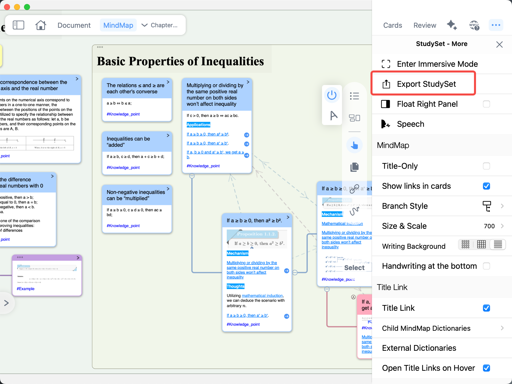Open the Chapter dropdown
The height and width of the screenshot is (384, 512).
(159, 25)
